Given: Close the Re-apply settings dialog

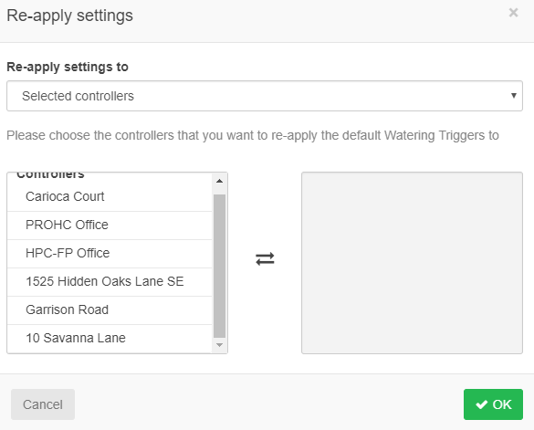Looking at the screenshot, I should coord(513,13).
